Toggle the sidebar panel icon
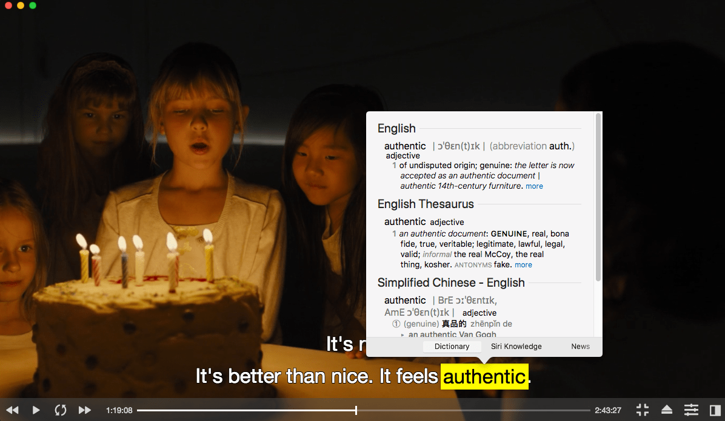The width and height of the screenshot is (725, 421). click(715, 410)
